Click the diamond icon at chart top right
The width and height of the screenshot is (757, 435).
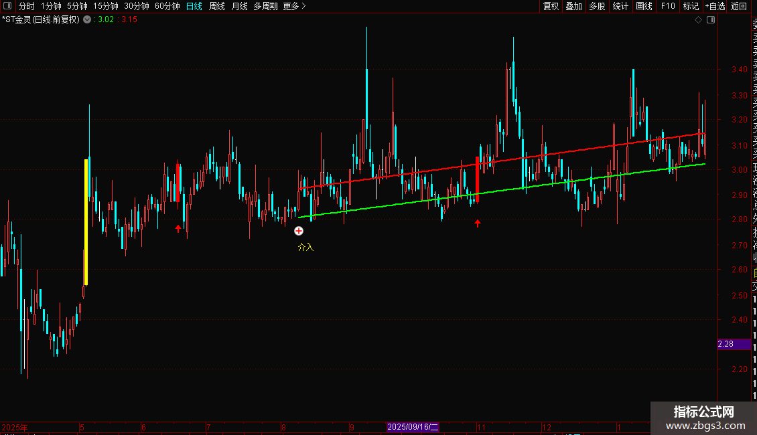pos(698,19)
